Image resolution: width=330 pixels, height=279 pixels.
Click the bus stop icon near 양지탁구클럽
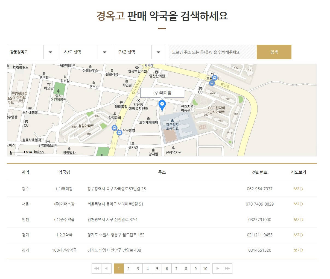114,127
